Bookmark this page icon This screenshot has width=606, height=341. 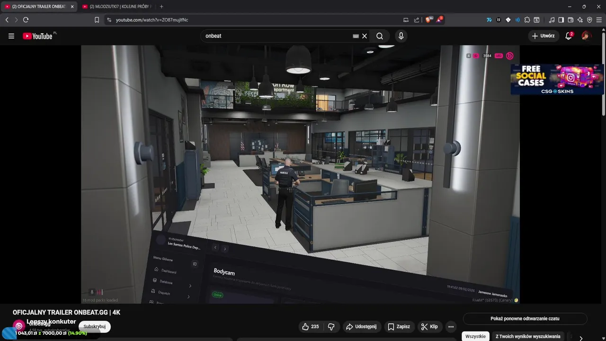pyautogui.click(x=97, y=20)
